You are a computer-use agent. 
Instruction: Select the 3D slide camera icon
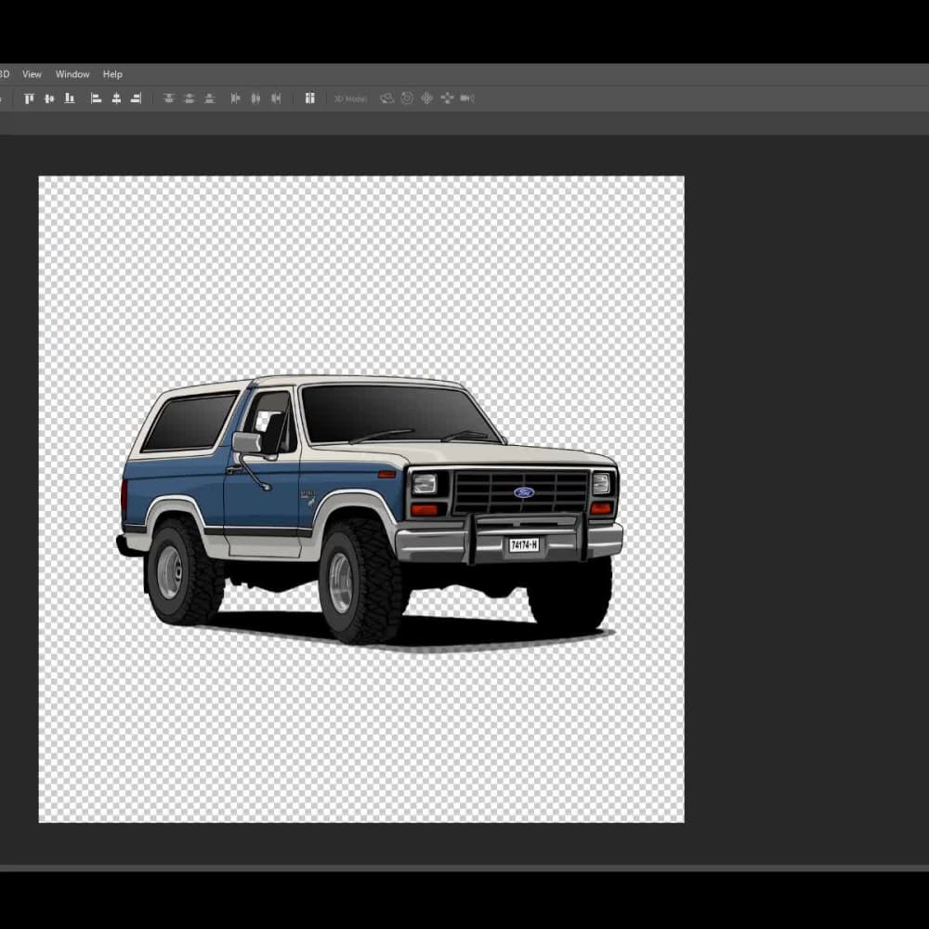coord(448,98)
